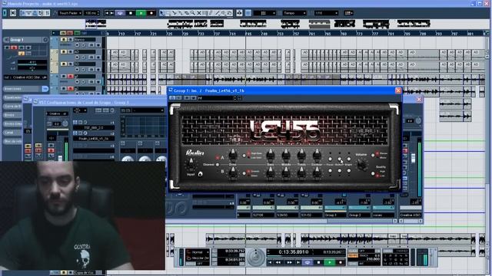Select the Mute X tool in toolbar

[x=198, y=13]
